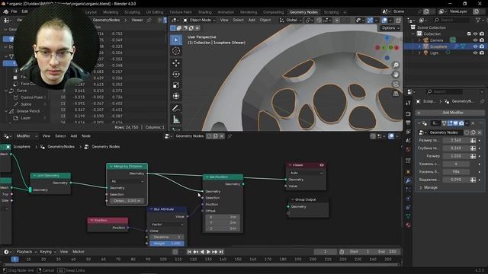Jump to timeline end frame

coord(221,252)
